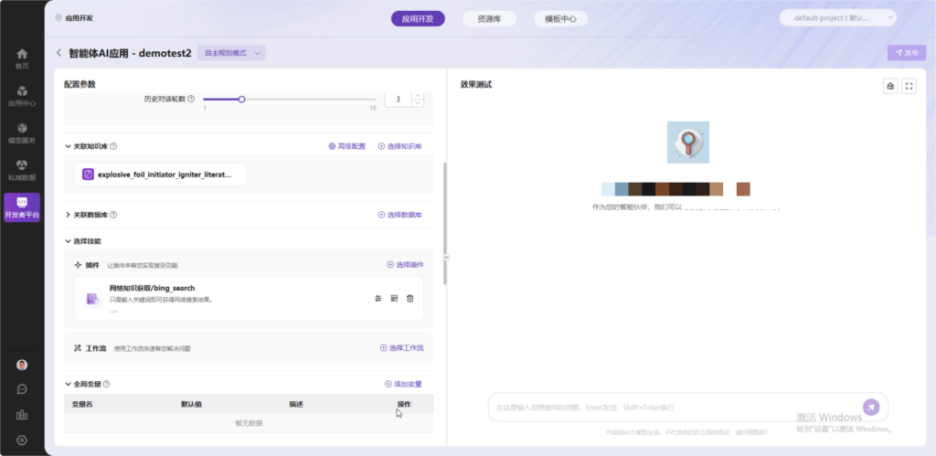Image resolution: width=936 pixels, height=456 pixels.
Task: Open the chat bubble icon in the sidebar
Action: click(x=22, y=389)
